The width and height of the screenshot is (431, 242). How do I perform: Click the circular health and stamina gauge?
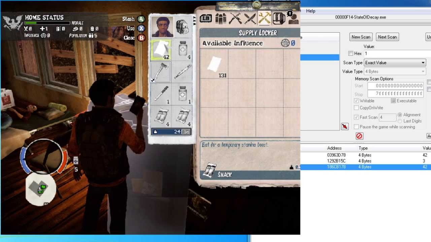44,157
